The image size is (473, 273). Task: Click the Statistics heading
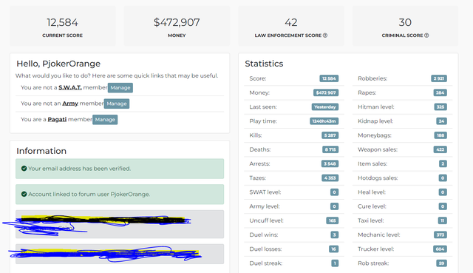pyautogui.click(x=264, y=64)
